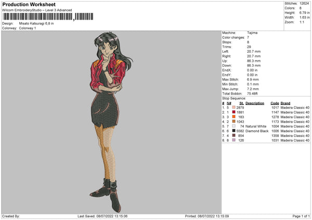
Task: Click the Natural White color swatch
Action: tap(234, 126)
